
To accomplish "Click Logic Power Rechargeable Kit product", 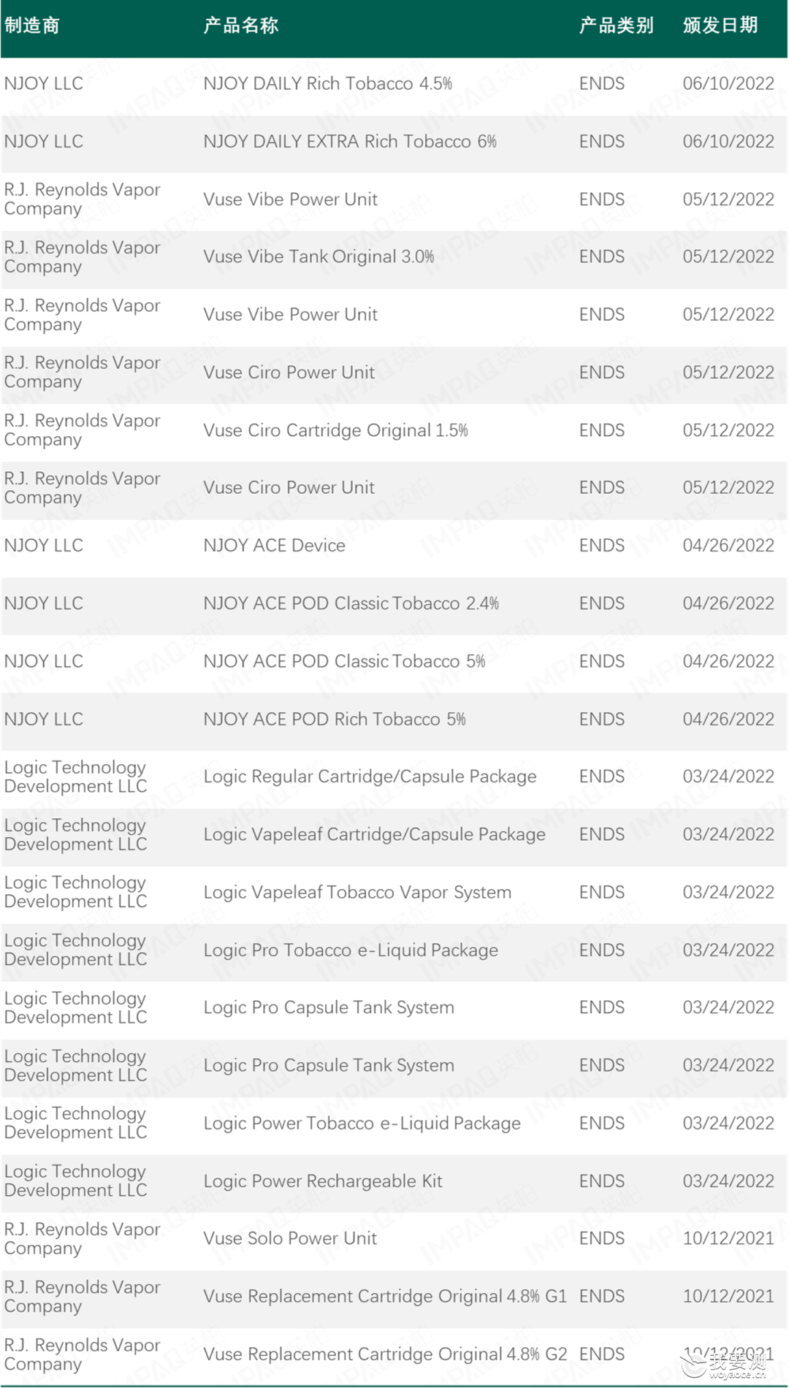I will pos(323,1181).
